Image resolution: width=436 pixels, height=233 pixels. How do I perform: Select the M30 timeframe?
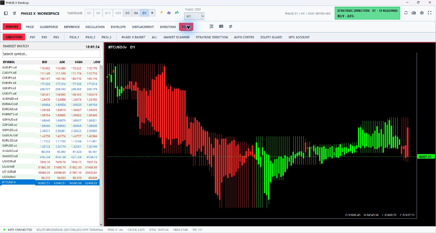pyautogui.click(x=118, y=13)
